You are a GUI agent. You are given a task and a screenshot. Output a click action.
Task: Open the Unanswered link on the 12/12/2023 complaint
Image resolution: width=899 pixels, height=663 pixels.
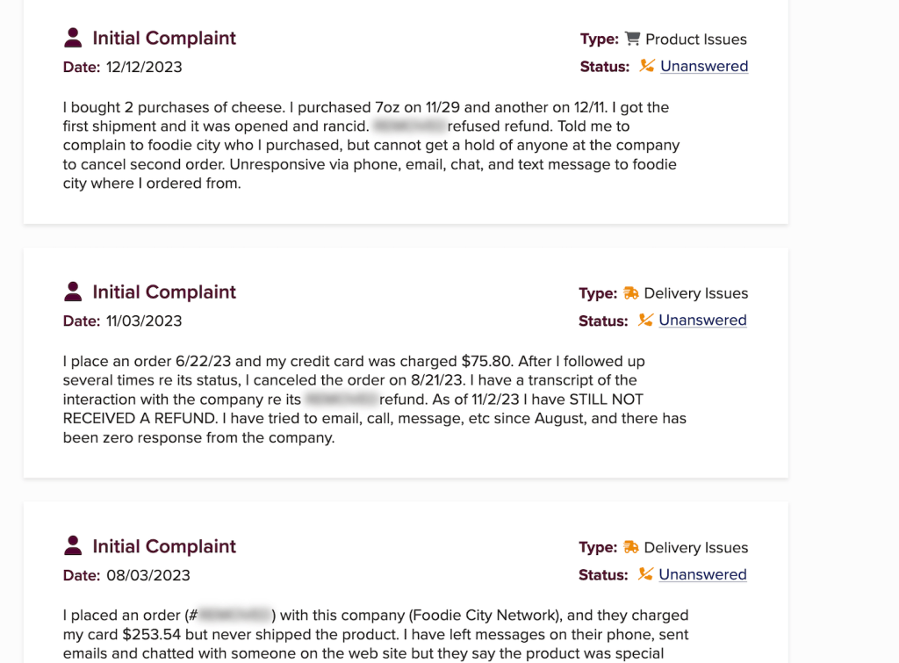[x=704, y=66]
